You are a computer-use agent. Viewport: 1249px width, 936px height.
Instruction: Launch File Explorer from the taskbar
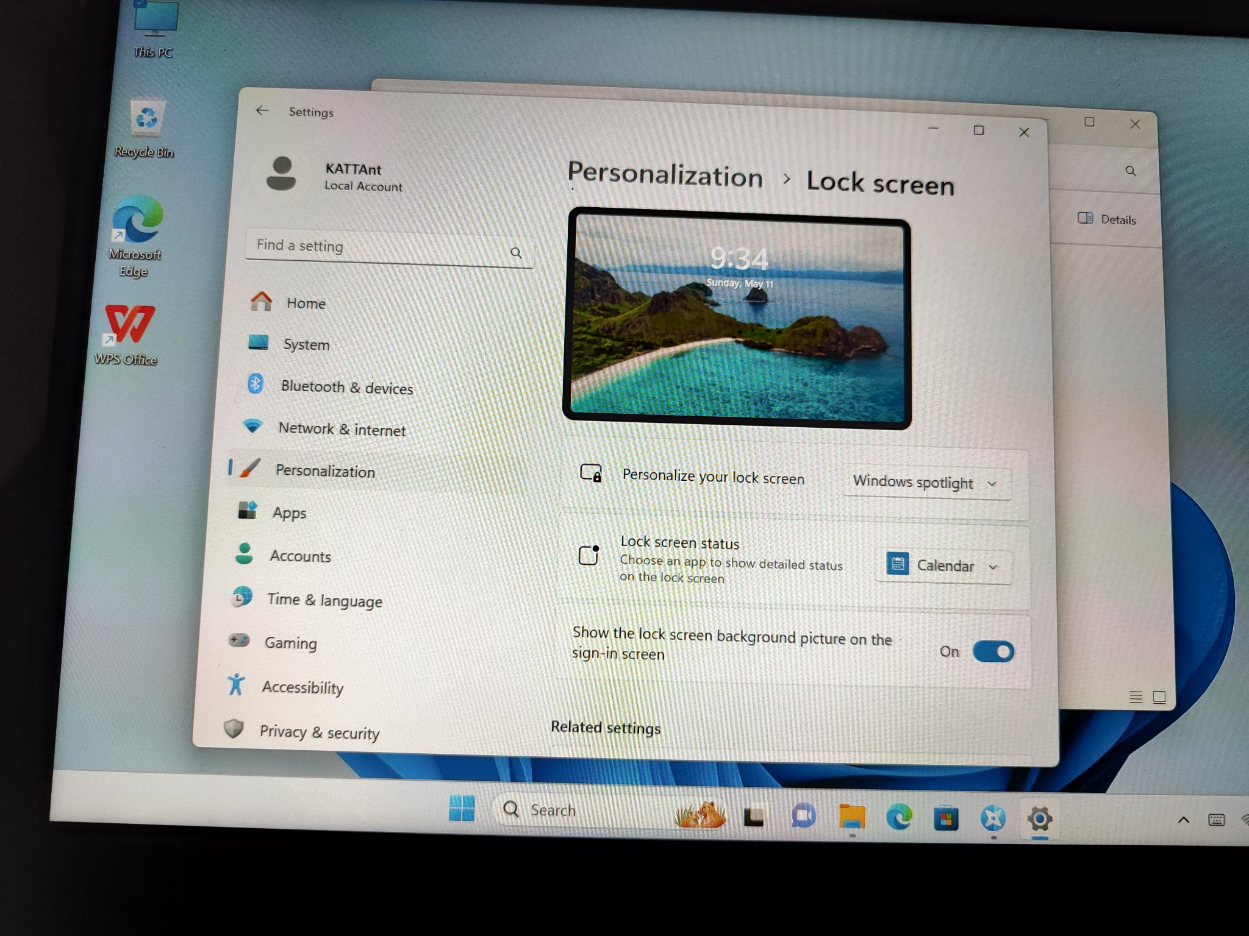[x=851, y=817]
